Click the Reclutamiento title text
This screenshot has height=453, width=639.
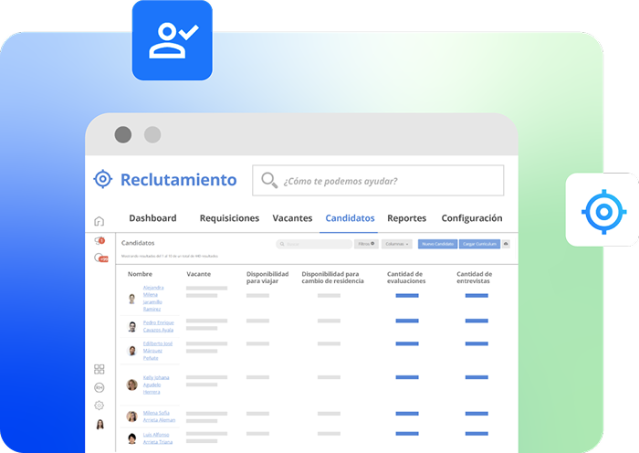click(179, 179)
